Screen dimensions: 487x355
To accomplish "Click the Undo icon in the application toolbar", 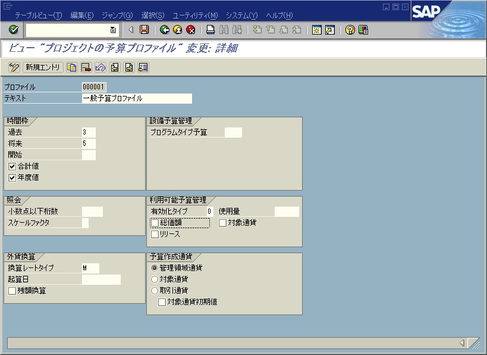I will tap(100, 67).
